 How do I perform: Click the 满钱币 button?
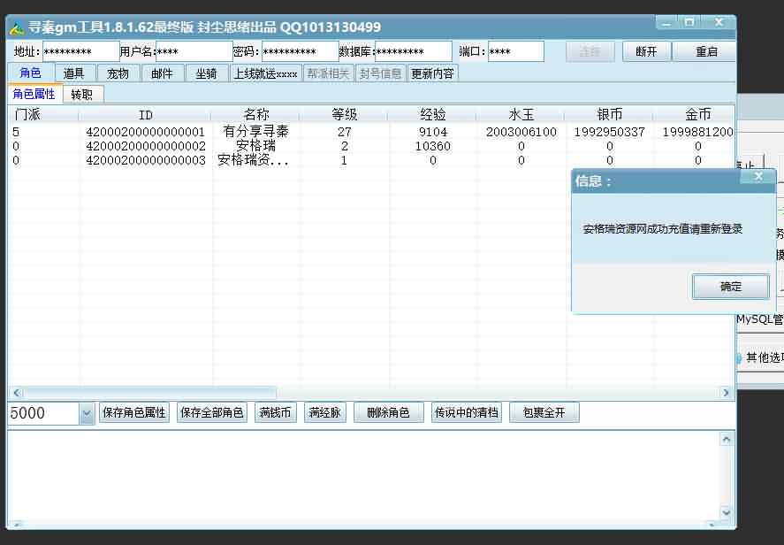pyautogui.click(x=275, y=413)
